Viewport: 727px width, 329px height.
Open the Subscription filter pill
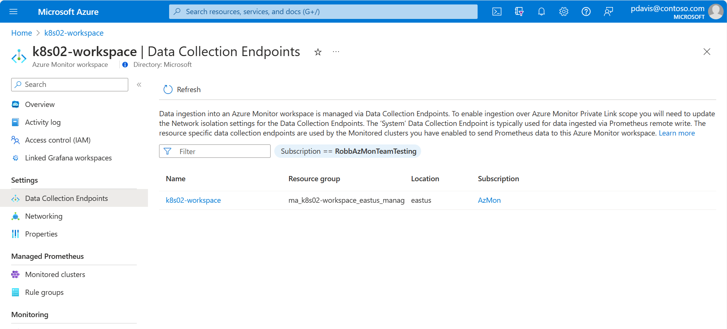348,151
